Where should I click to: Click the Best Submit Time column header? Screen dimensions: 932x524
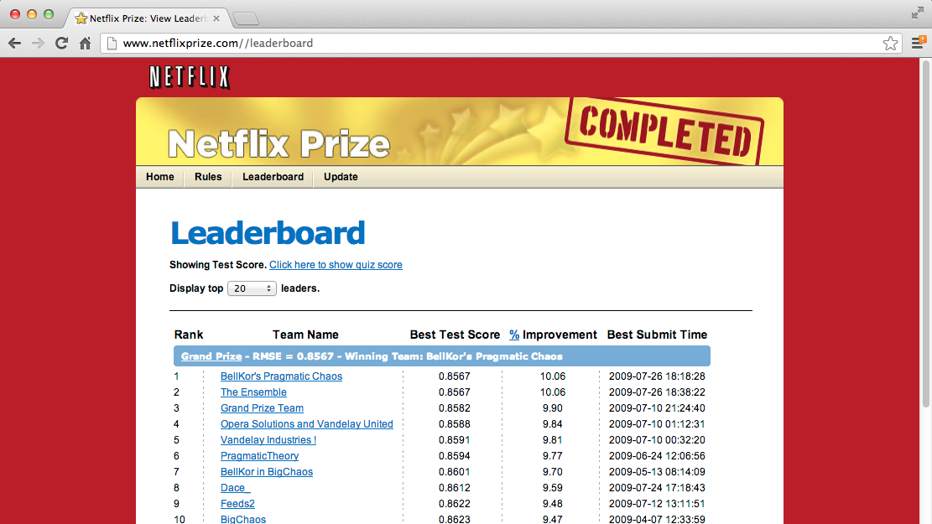point(657,335)
